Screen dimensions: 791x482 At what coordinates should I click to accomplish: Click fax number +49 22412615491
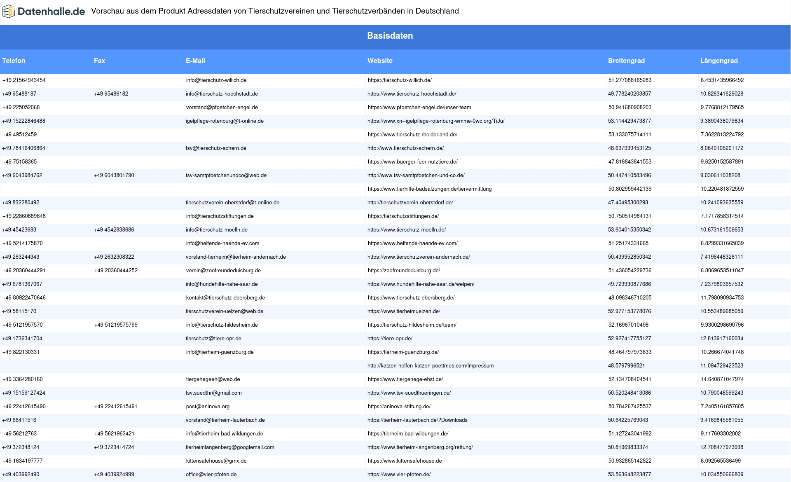pos(116,407)
